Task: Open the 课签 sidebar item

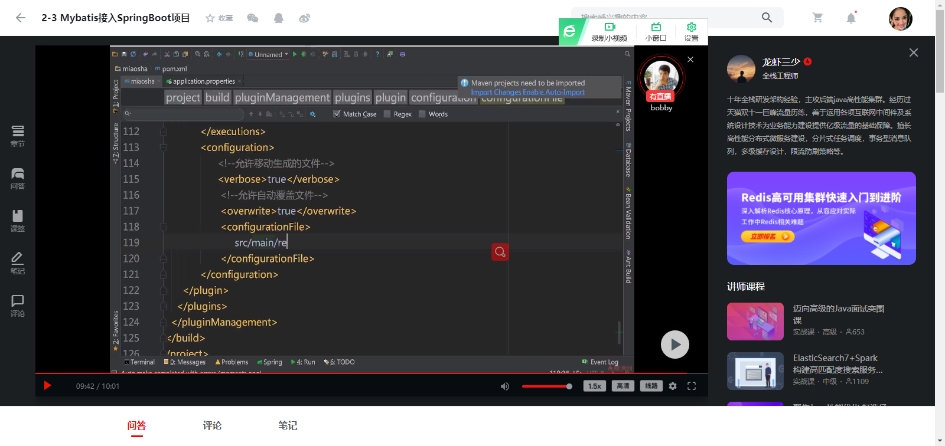Action: click(18, 221)
